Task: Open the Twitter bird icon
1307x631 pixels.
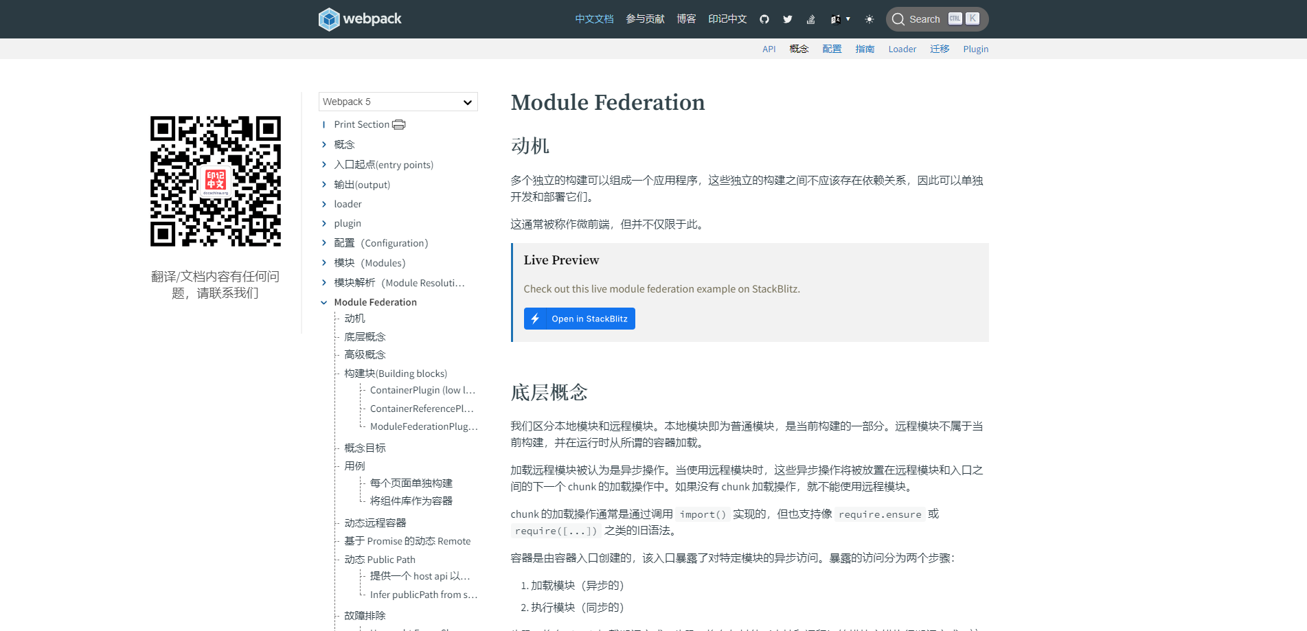Action: pyautogui.click(x=788, y=19)
